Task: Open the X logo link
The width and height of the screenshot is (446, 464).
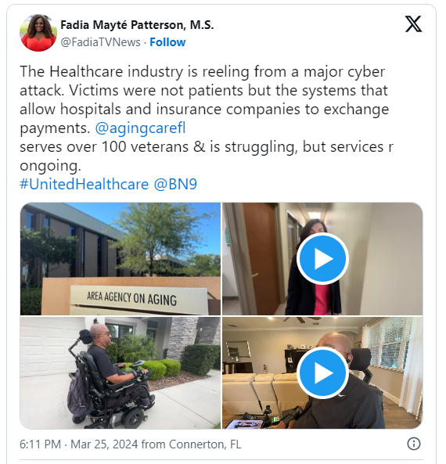Action: (413, 24)
